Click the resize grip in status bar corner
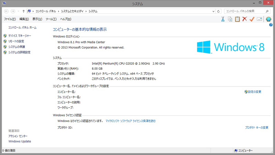275x155 pixels. pyautogui.click(x=272, y=152)
